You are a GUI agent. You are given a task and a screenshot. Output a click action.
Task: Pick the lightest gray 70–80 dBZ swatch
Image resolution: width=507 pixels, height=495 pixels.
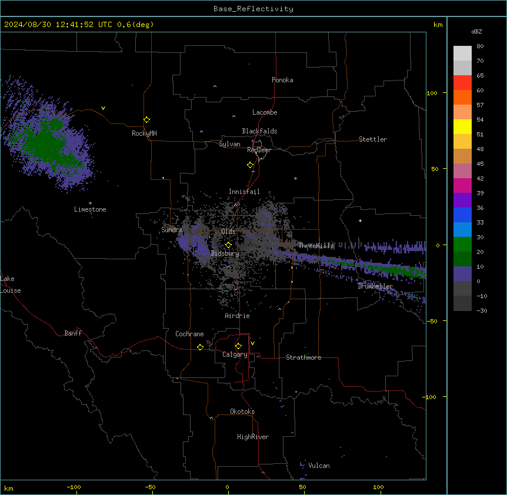462,53
